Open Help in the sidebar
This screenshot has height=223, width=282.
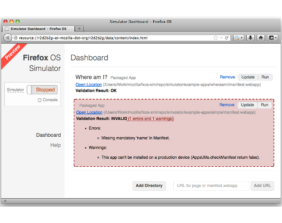[x=55, y=145]
